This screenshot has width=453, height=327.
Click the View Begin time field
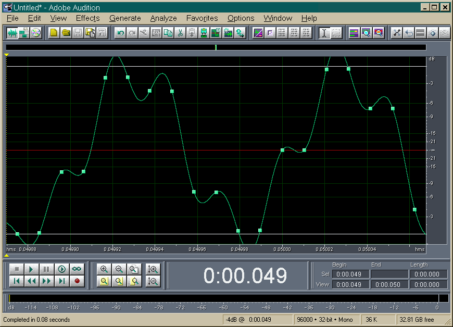[351, 284]
